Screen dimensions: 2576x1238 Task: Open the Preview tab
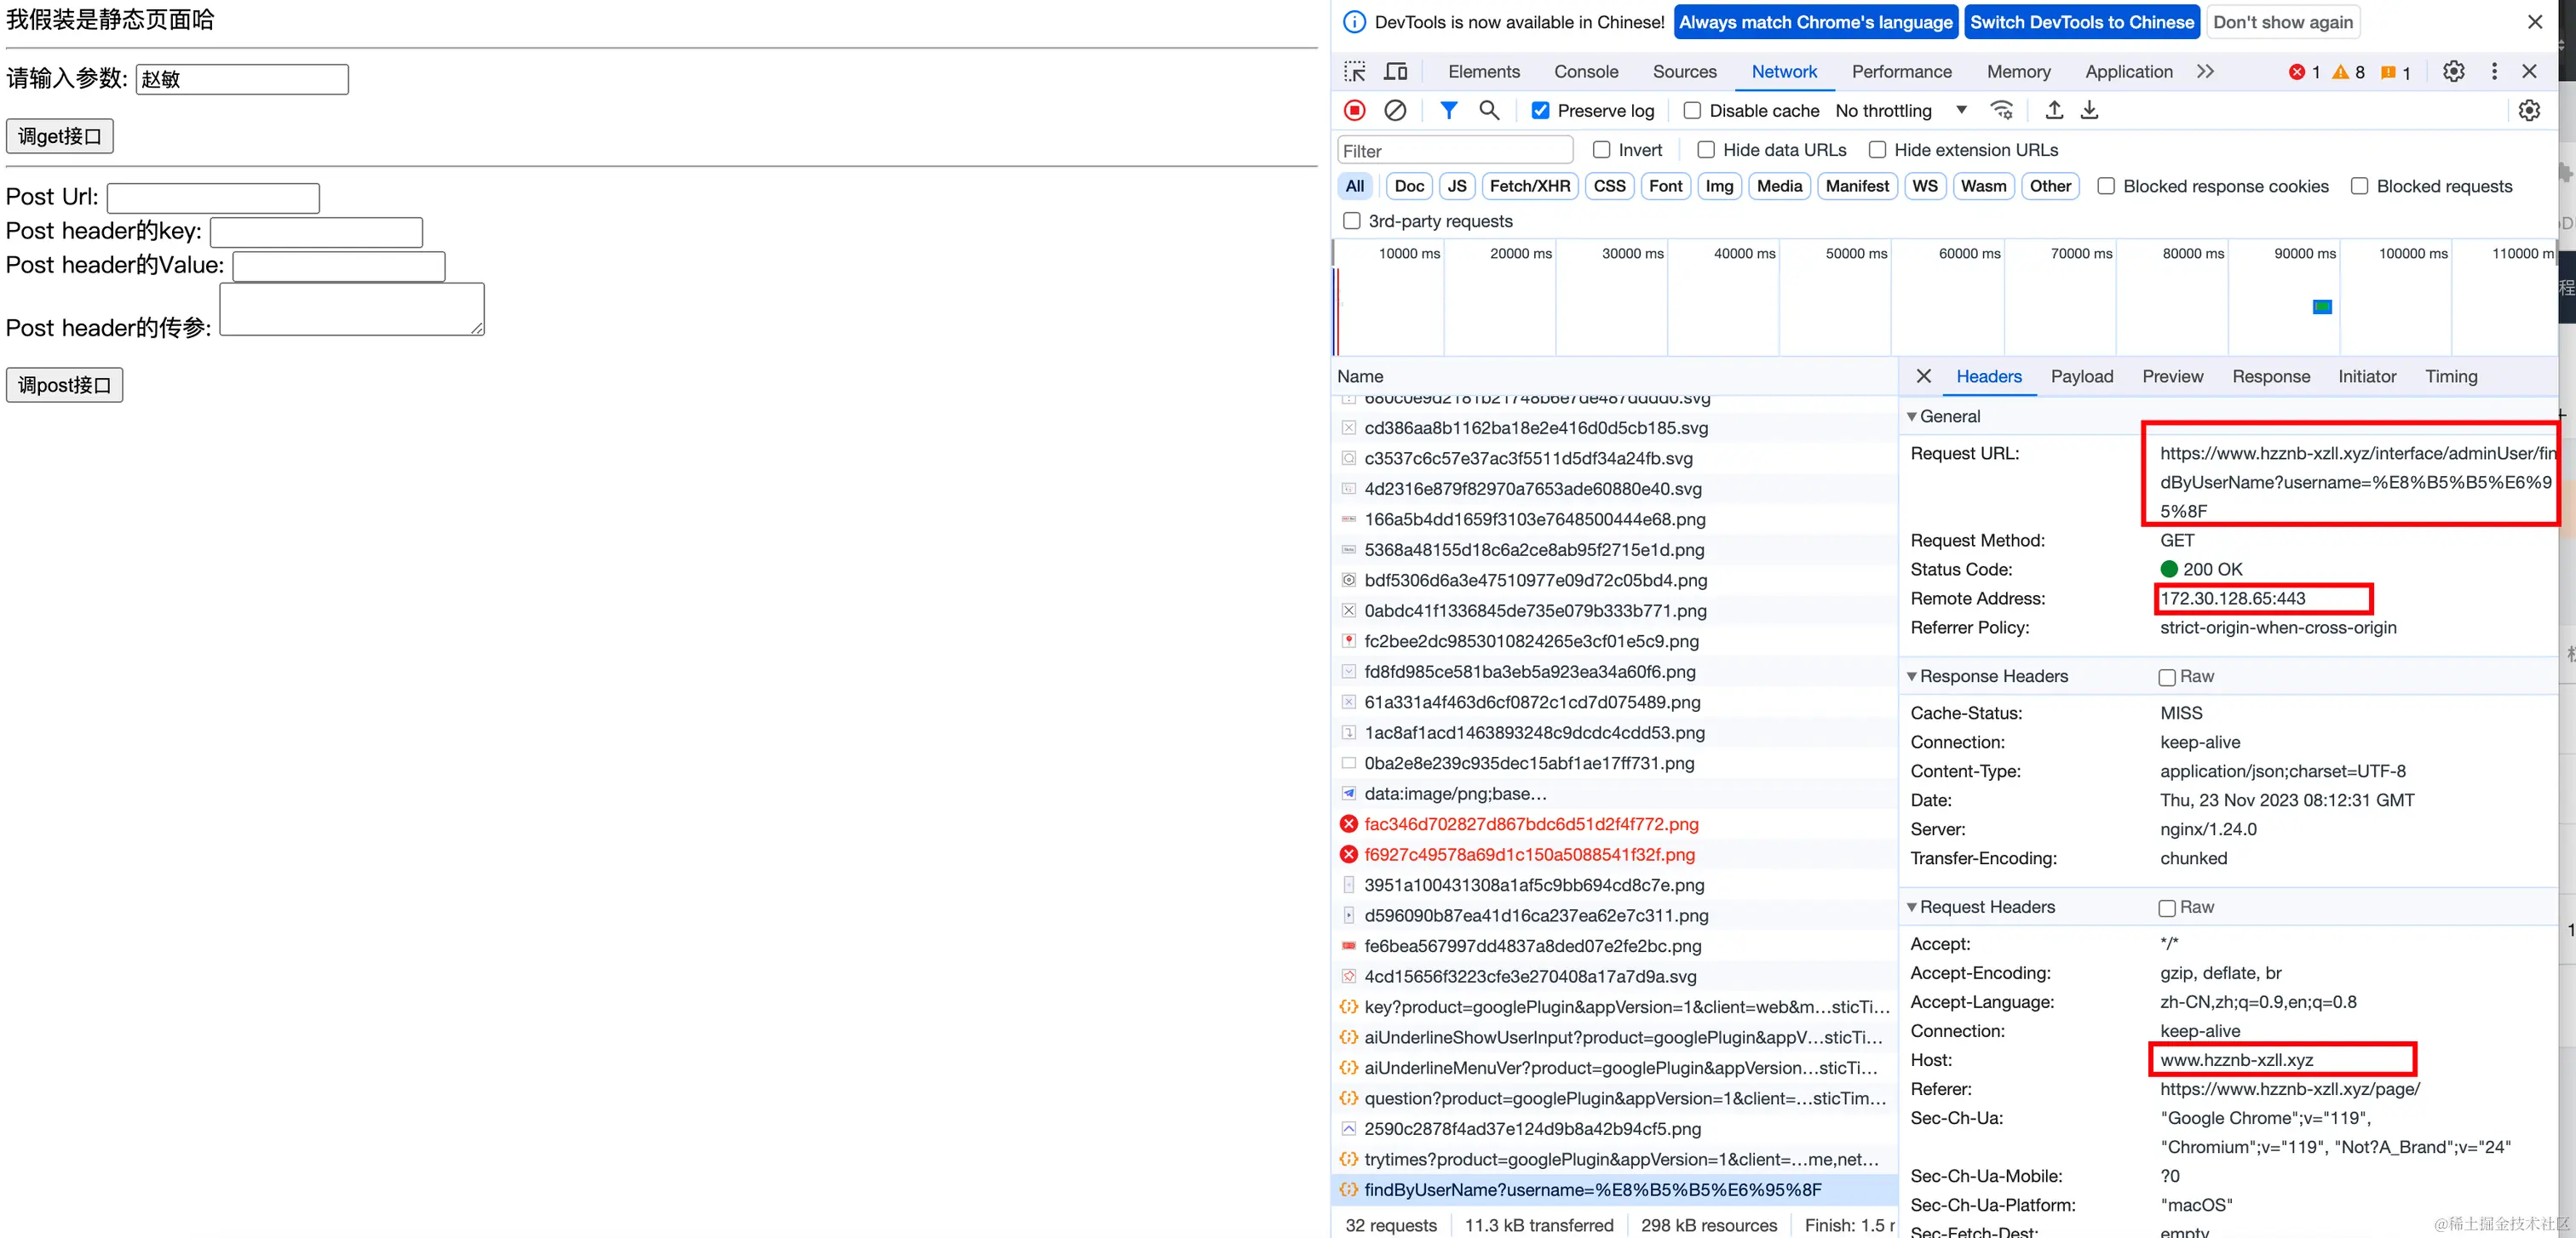(2172, 376)
